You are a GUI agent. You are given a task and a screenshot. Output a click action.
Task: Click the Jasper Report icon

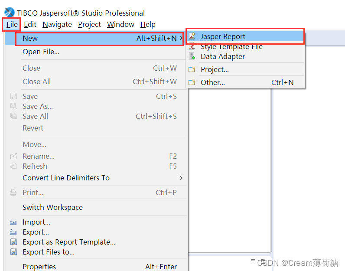pos(192,36)
